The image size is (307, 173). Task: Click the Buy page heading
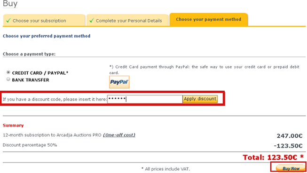pos(10,3)
